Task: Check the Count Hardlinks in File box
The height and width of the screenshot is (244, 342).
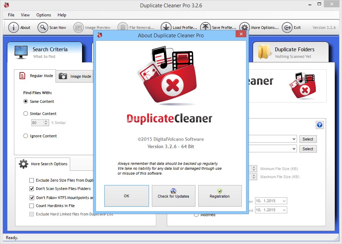Action: [x=32, y=206]
